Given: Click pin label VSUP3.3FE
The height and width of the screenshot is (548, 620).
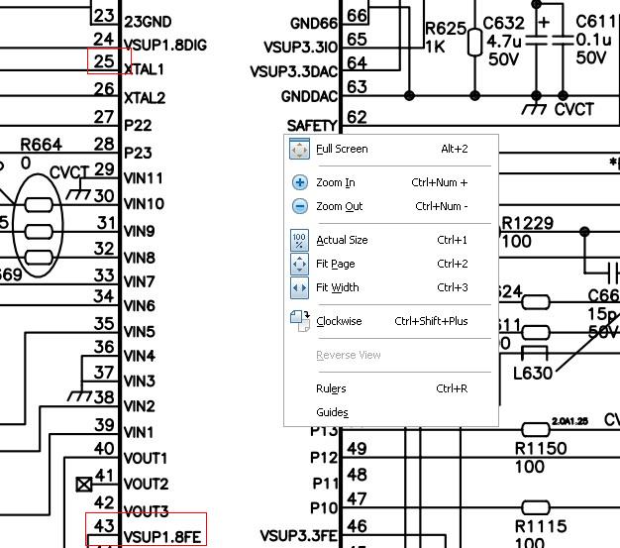Looking at the screenshot, I should click(298, 536).
